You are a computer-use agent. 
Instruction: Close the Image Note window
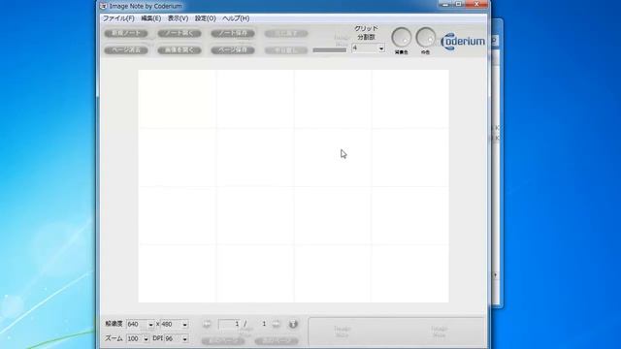[476, 4]
